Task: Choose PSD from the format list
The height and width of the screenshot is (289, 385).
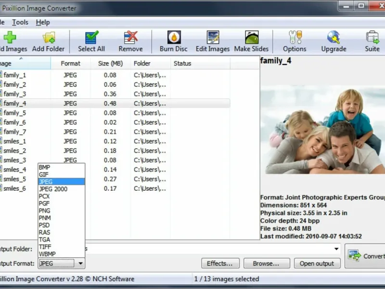Action: pyautogui.click(x=62, y=225)
